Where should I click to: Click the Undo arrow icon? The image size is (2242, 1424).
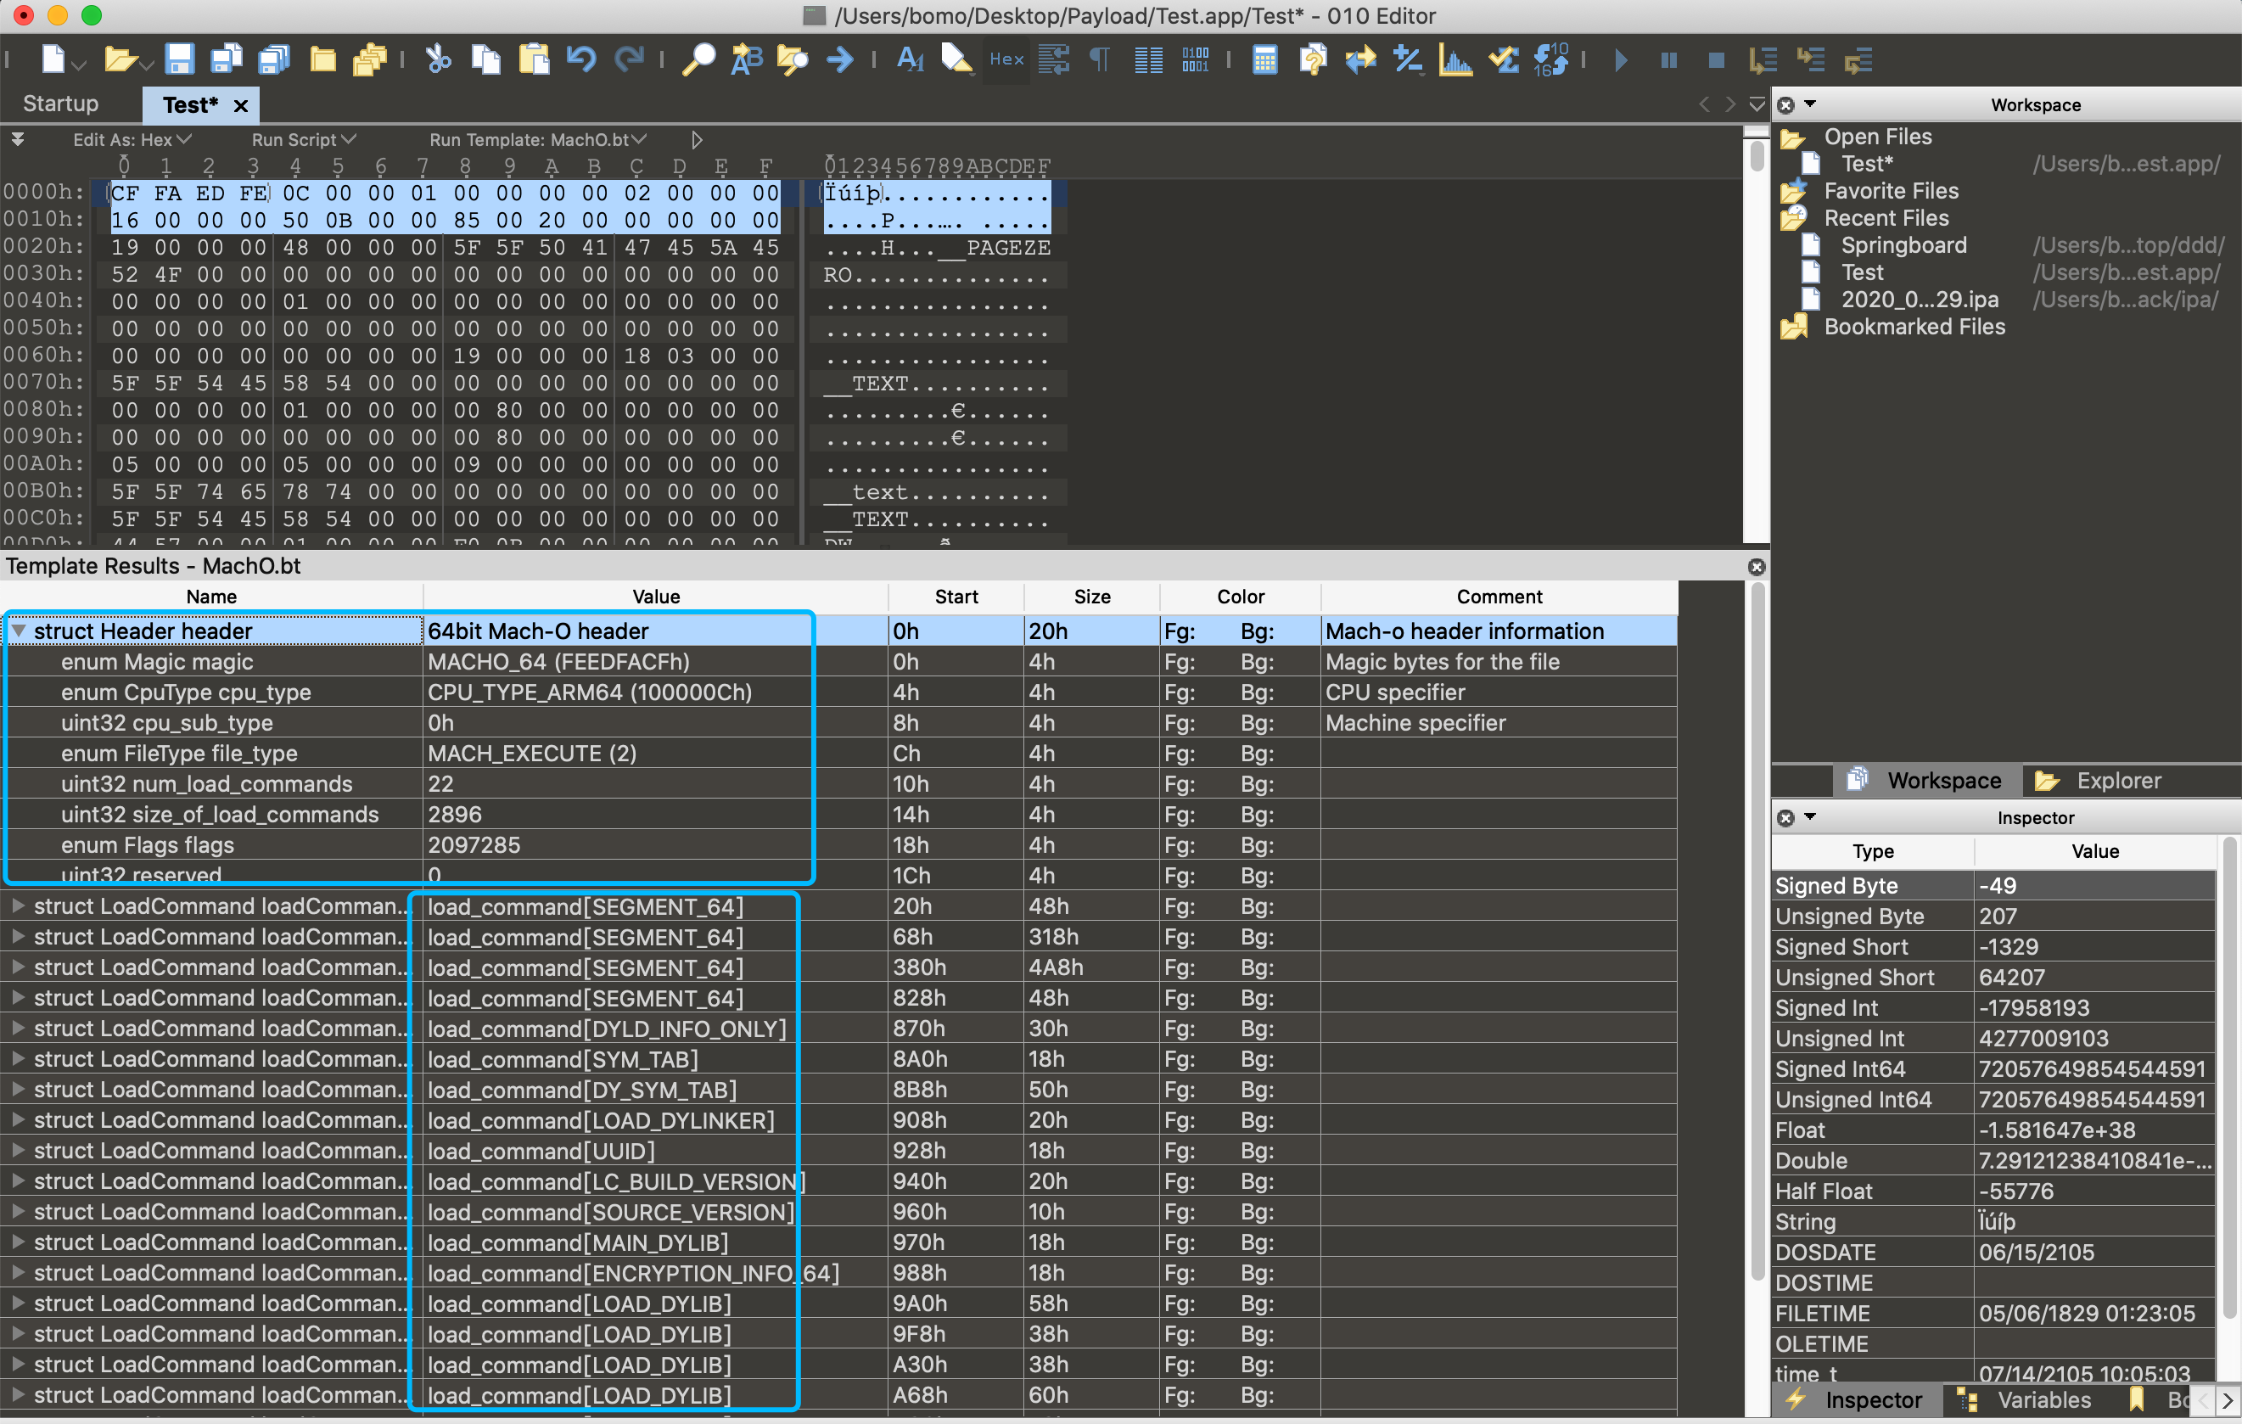[x=581, y=59]
